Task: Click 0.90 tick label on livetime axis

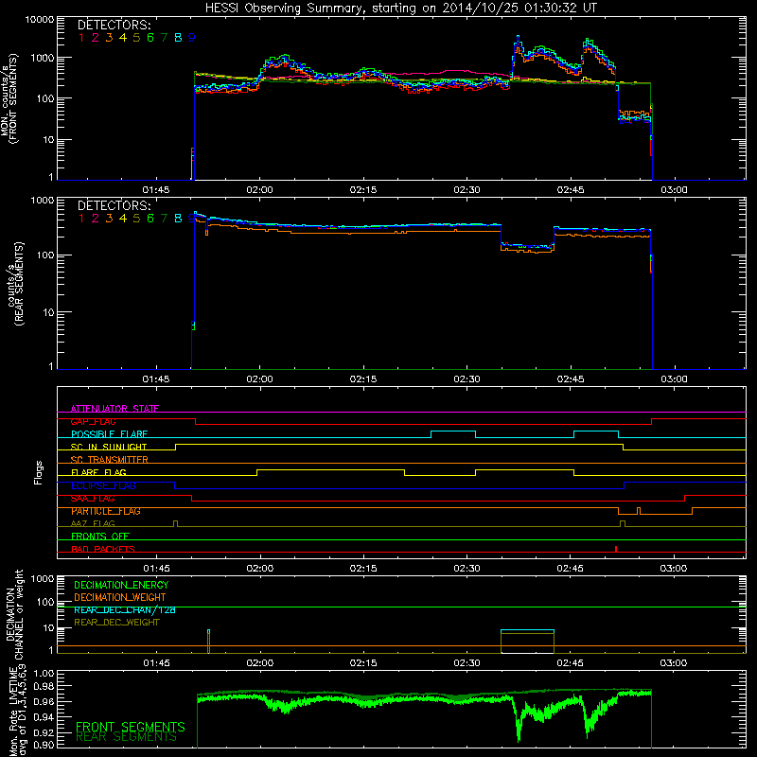Action: (44, 745)
